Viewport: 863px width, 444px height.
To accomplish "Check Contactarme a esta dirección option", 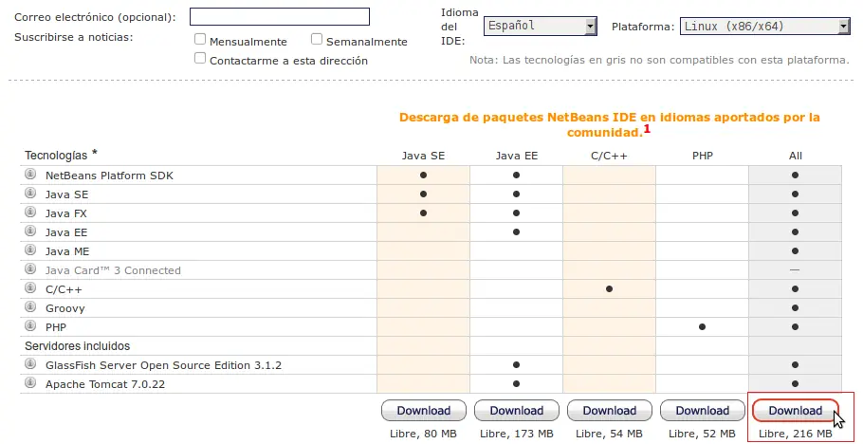I will click(200, 59).
